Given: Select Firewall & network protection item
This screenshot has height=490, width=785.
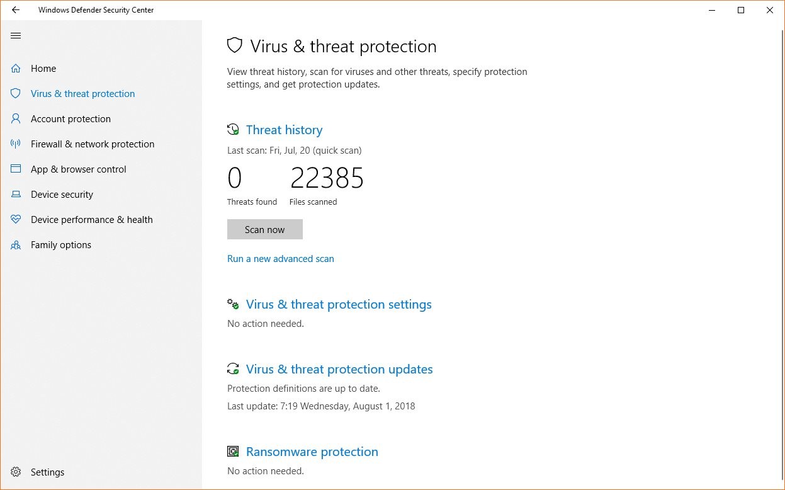Looking at the screenshot, I should [93, 144].
